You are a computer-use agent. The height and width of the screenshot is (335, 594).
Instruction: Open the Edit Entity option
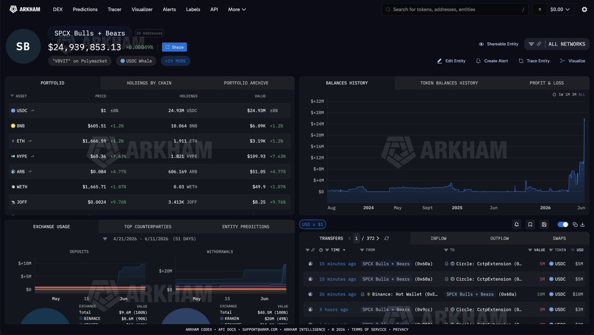(x=451, y=61)
